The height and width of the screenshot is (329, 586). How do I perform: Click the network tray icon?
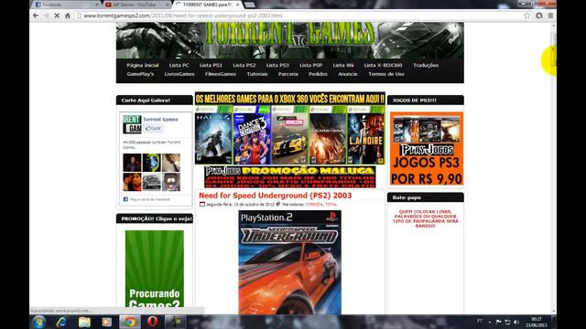507,322
